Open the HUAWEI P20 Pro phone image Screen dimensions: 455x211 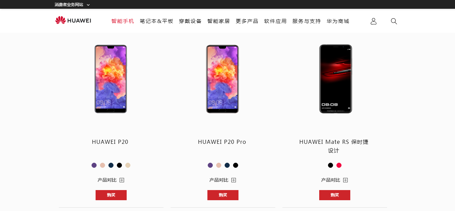tap(223, 79)
